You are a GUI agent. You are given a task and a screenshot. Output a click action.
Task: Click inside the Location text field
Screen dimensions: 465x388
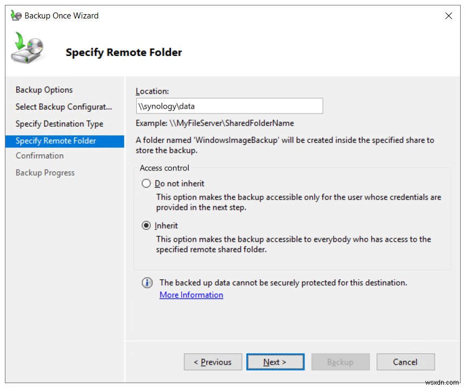pos(230,105)
